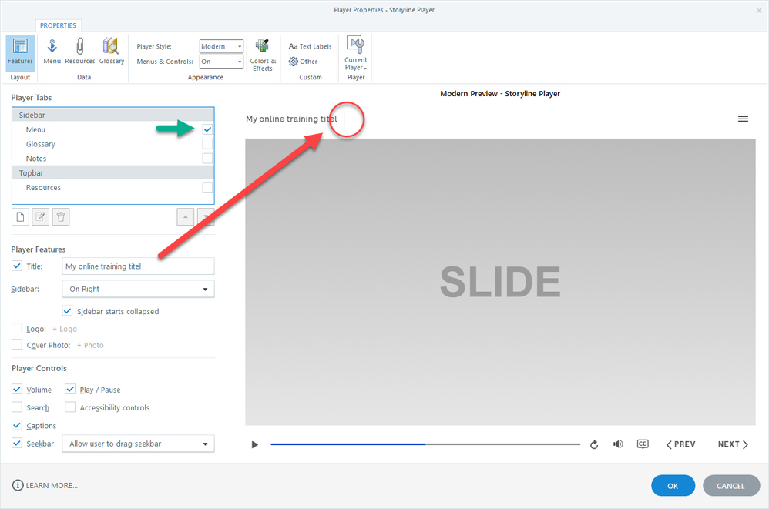Image resolution: width=769 pixels, height=509 pixels.
Task: Toggle the Volume control checkbox
Action: point(17,389)
